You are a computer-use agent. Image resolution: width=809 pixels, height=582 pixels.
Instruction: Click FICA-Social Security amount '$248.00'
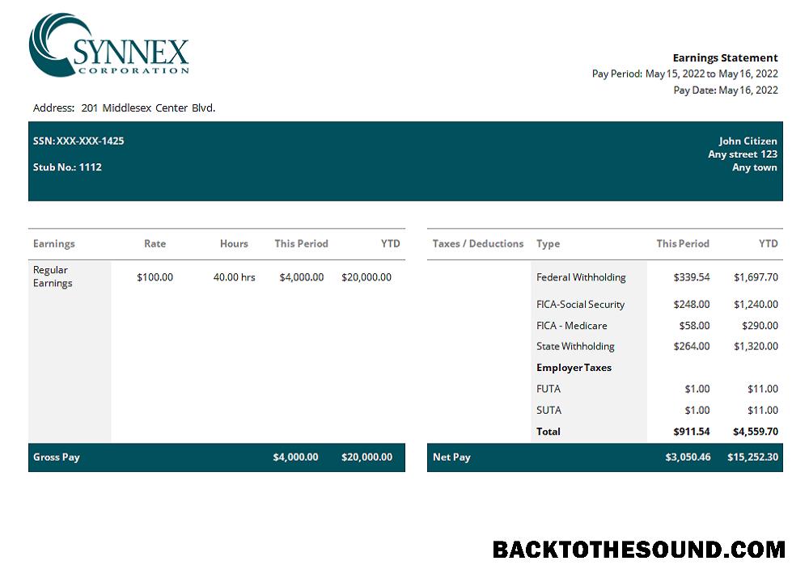[692, 305]
